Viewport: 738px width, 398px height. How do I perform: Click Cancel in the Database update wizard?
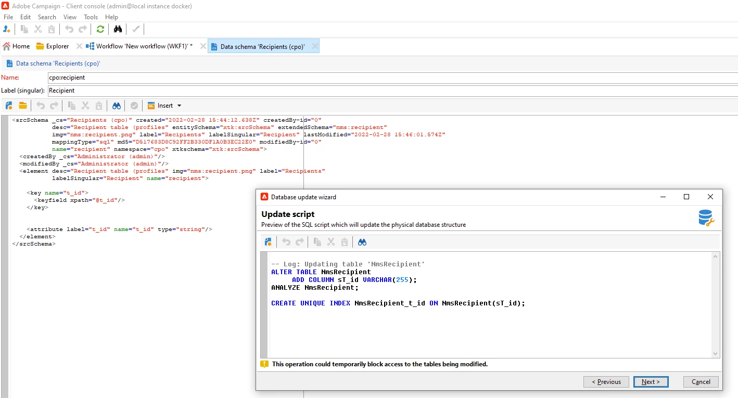(x=701, y=382)
